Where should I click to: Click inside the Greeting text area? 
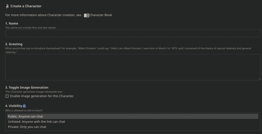coord(133,67)
